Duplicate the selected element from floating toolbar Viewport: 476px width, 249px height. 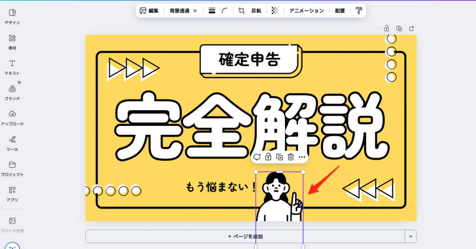(279, 157)
